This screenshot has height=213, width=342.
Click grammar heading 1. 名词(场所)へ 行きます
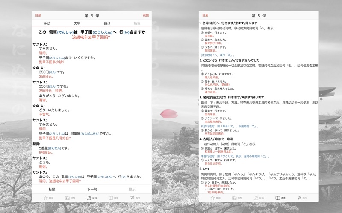coord(228,23)
